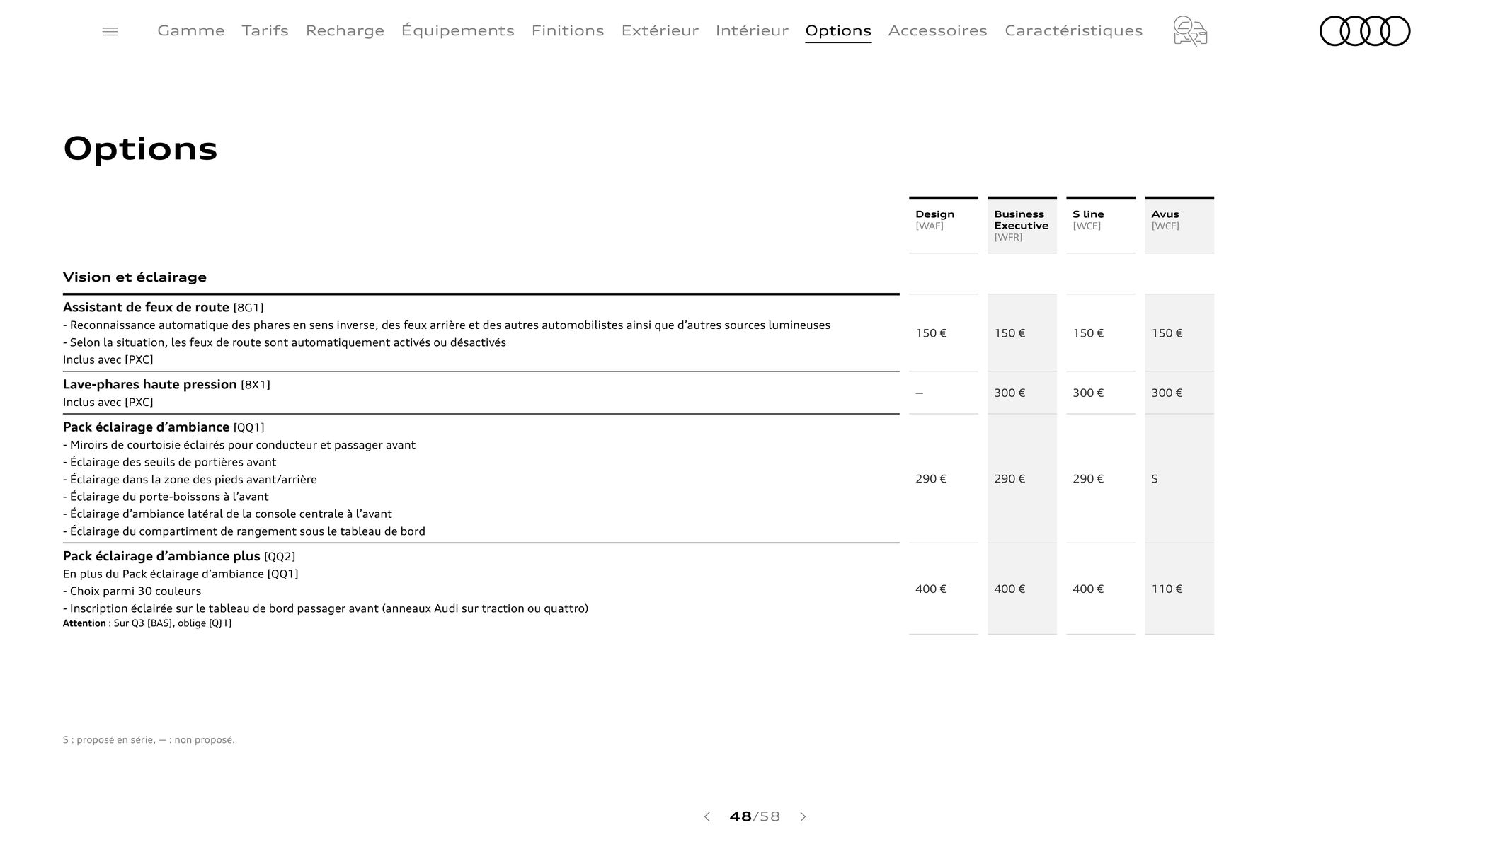This screenshot has height=849, width=1510.
Task: Click Design 290 € ambiance pack price
Action: click(x=931, y=479)
